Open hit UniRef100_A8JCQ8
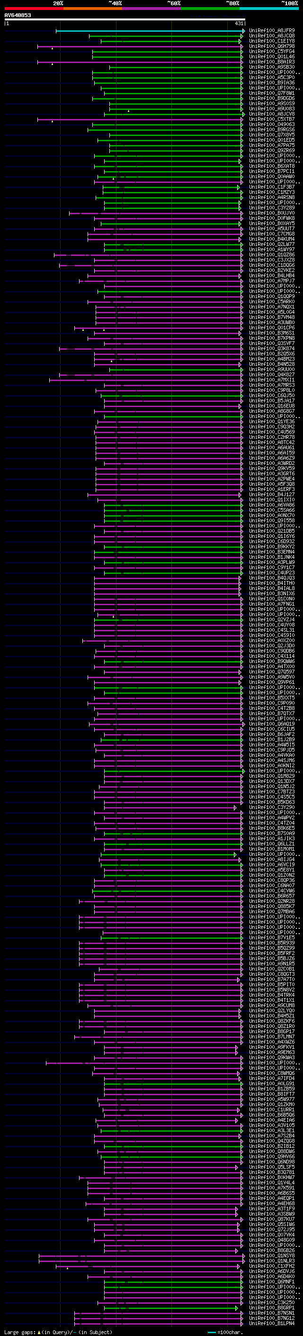This screenshot has width=303, height=1336. pos(272,36)
